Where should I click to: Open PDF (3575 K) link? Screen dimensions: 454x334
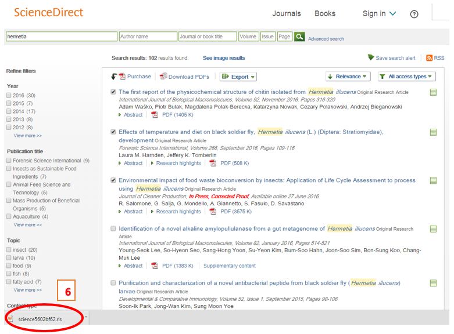click(x=236, y=212)
